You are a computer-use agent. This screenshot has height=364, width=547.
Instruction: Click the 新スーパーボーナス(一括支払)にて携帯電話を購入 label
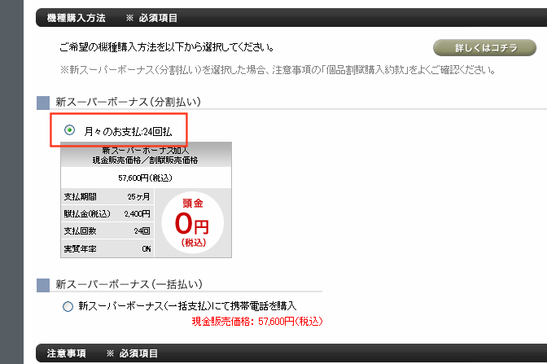[187, 306]
